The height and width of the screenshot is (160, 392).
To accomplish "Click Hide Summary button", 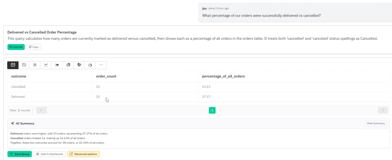I will [x=376, y=123].
